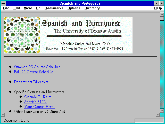The image size is (165, 124).
Task: Open the View menu
Action: (x=28, y=8)
